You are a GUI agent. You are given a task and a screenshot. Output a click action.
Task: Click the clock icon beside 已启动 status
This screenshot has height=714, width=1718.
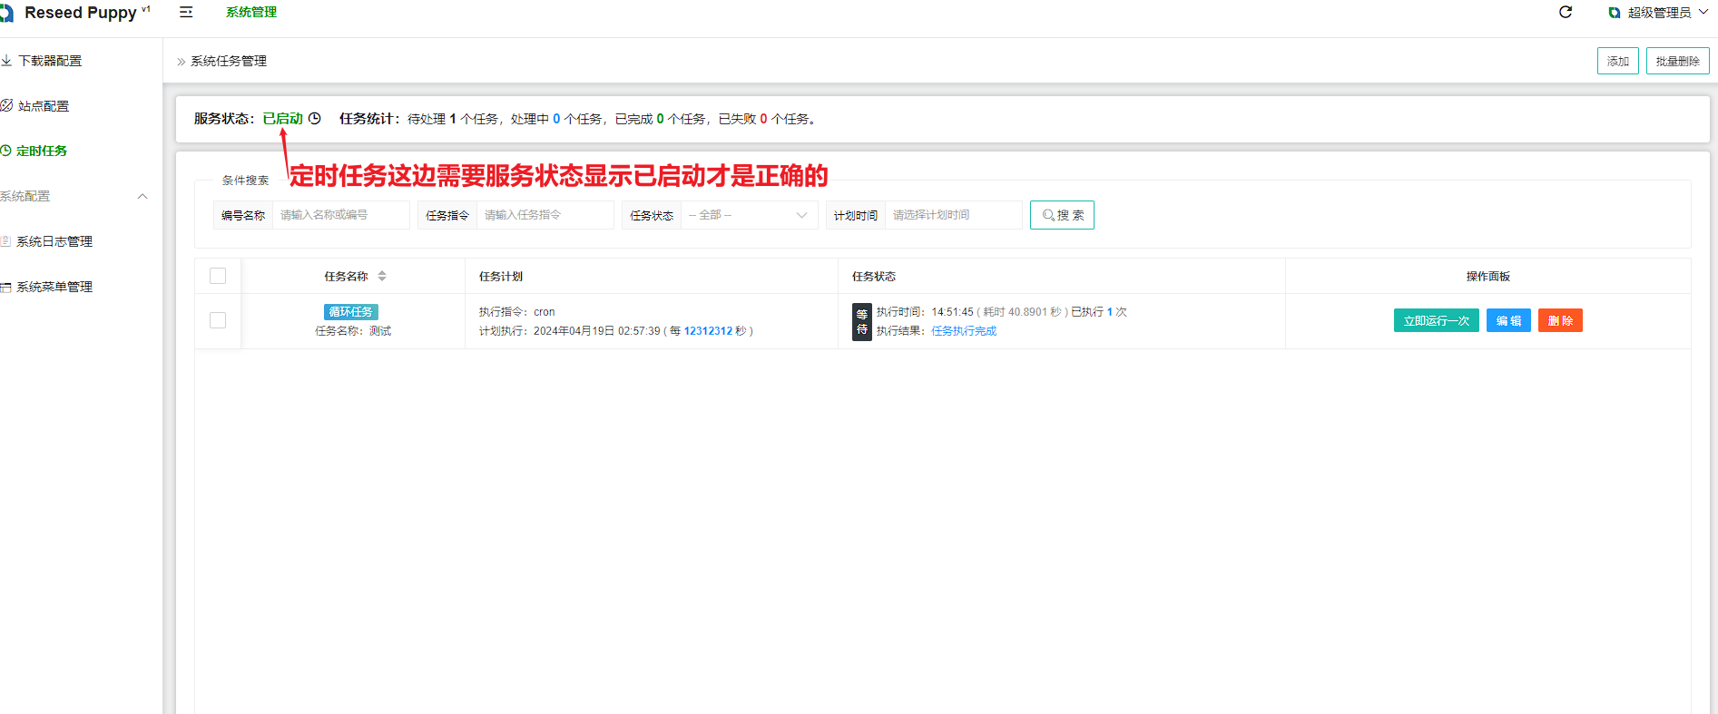click(315, 119)
